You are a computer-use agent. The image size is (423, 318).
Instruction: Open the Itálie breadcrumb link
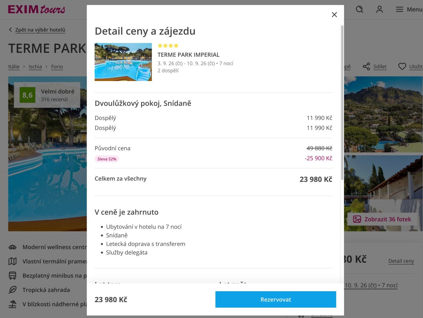click(x=14, y=67)
